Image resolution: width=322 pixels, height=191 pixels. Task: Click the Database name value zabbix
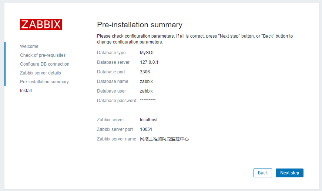146,81
